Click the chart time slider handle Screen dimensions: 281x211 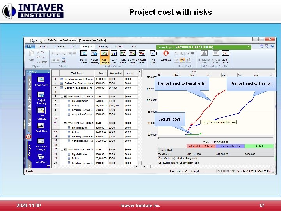click(x=158, y=138)
